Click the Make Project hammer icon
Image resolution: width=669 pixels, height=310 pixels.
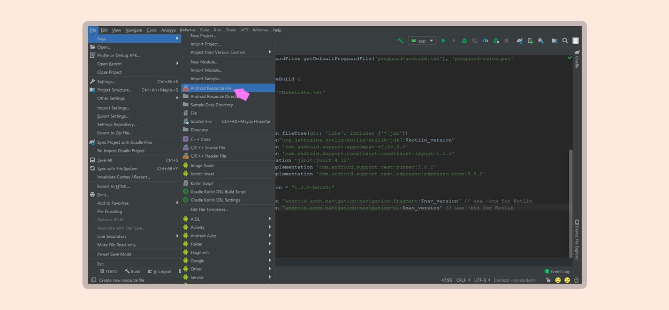tap(400, 41)
